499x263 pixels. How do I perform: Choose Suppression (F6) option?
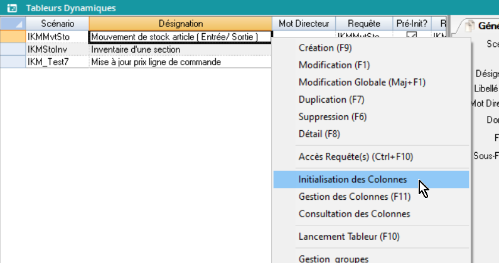pyautogui.click(x=333, y=116)
